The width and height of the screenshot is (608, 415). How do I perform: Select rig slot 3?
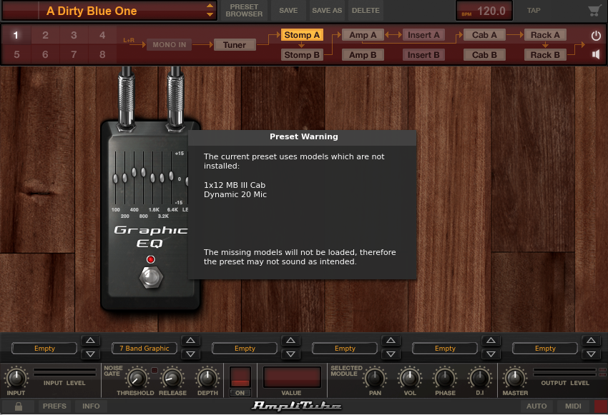tap(74, 35)
